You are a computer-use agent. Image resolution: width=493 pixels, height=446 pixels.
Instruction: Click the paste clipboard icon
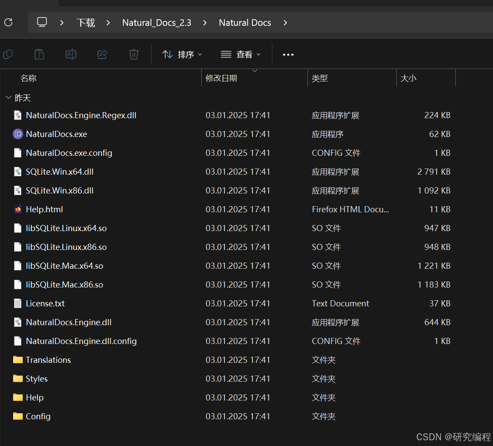pos(39,54)
